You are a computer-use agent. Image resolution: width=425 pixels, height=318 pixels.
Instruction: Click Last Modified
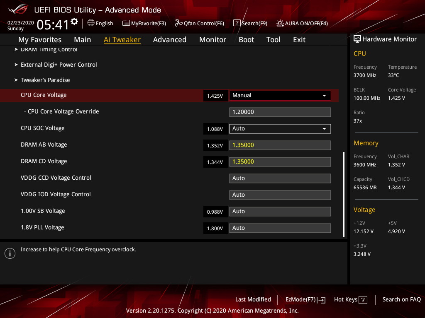253,300
